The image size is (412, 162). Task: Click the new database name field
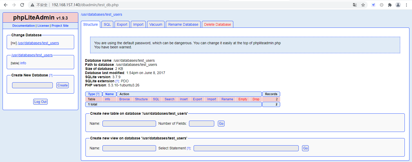[x=32, y=85]
